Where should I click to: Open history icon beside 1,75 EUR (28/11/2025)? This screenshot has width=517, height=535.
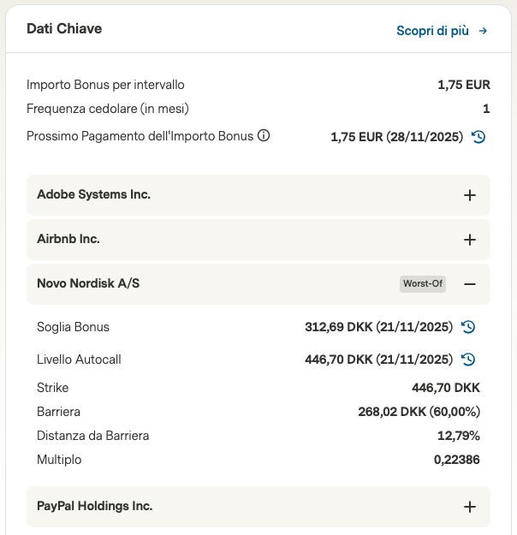[478, 137]
